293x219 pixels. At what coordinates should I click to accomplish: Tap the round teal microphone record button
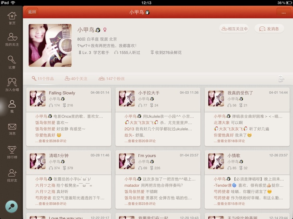(11, 207)
